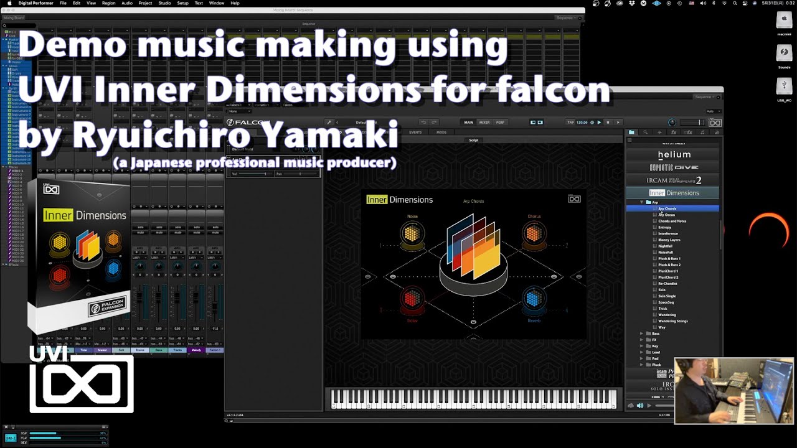Viewport: 797px width, 448px height.
Task: Mute the Melody mixer channel
Action: pos(197,231)
